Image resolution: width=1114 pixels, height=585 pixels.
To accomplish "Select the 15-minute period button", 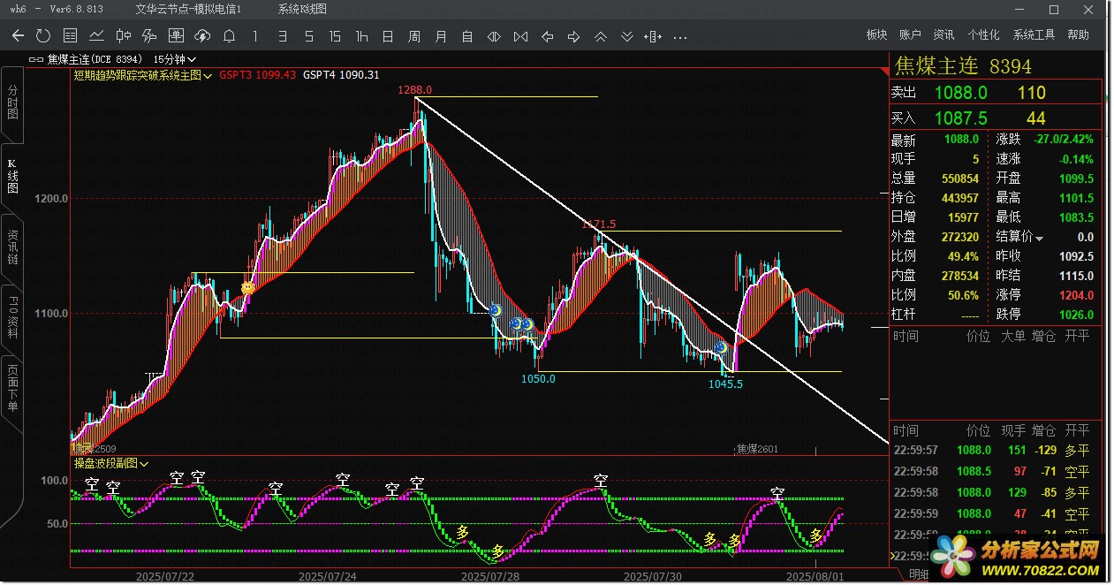I will click(335, 36).
